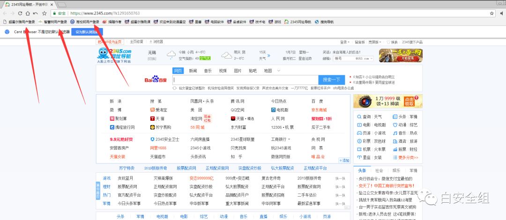Click 添加 to add a site
Screen dimensions: 506x220
(344, 161)
